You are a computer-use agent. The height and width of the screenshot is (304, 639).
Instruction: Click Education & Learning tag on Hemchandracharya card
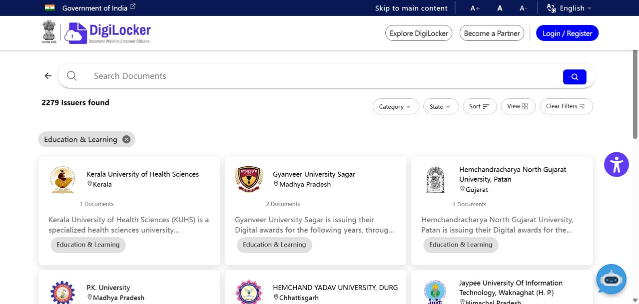point(461,245)
